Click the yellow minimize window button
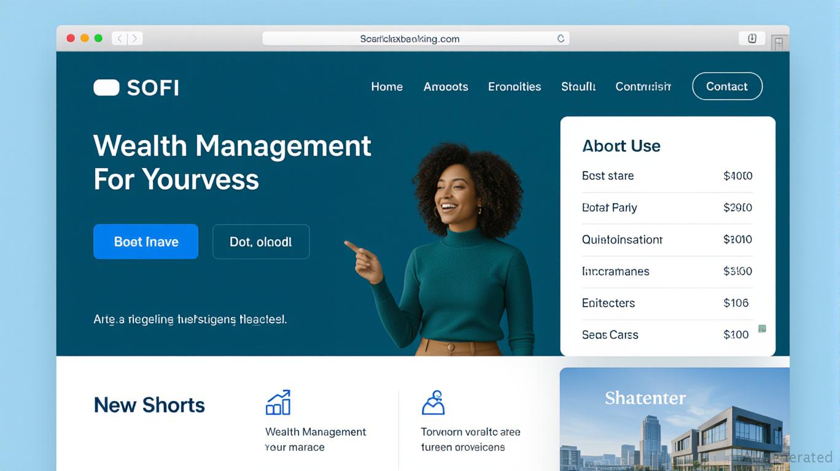 (84, 38)
